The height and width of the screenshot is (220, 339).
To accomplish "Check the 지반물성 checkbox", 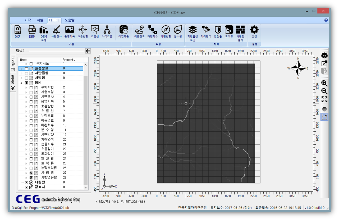I will (26, 73).
